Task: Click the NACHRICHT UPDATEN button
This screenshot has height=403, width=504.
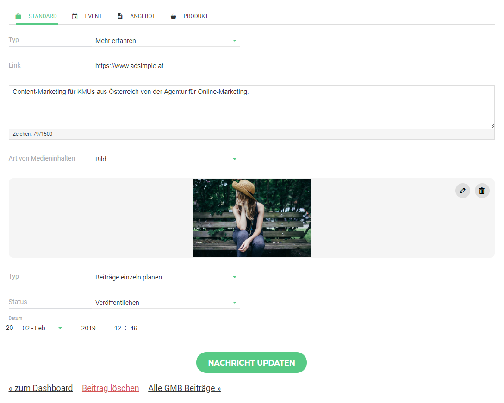Action: click(251, 362)
